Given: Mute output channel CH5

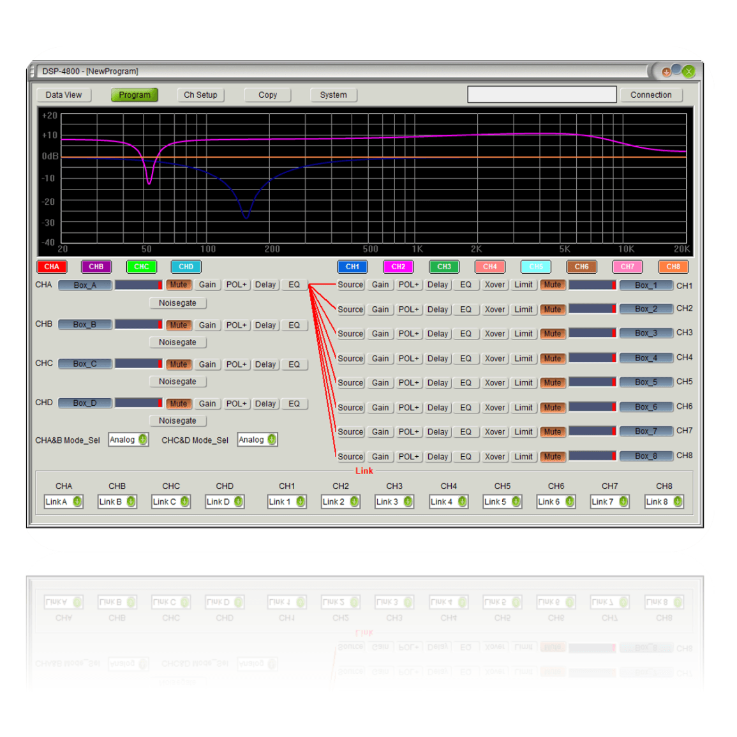Looking at the screenshot, I should point(553,383).
